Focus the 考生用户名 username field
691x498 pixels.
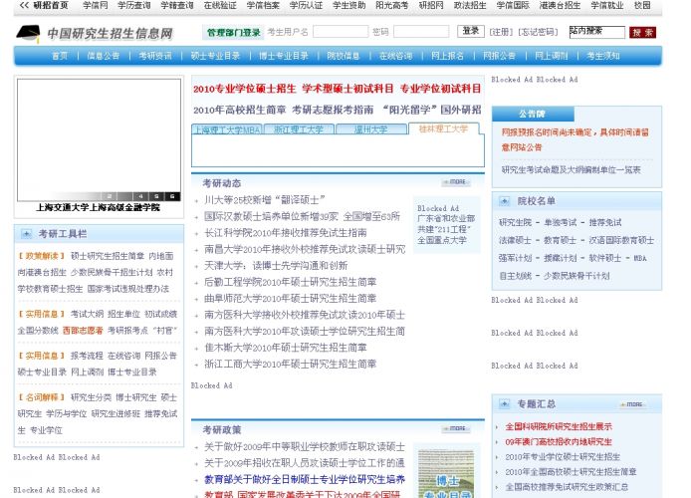(341, 32)
